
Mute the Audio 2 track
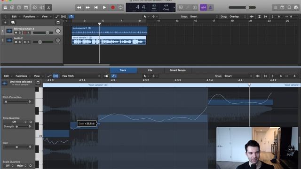click(16, 42)
